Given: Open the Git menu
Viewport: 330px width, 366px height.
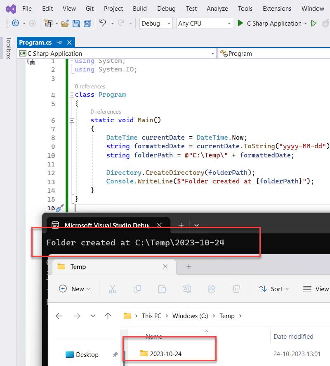Looking at the screenshot, I should (90, 8).
